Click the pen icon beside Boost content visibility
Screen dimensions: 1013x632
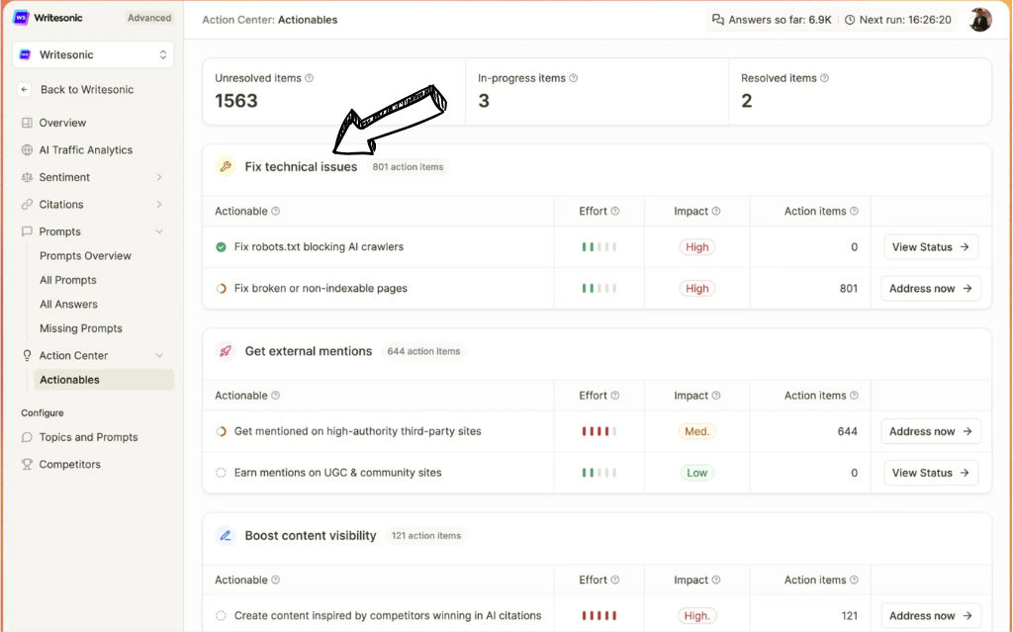click(226, 535)
